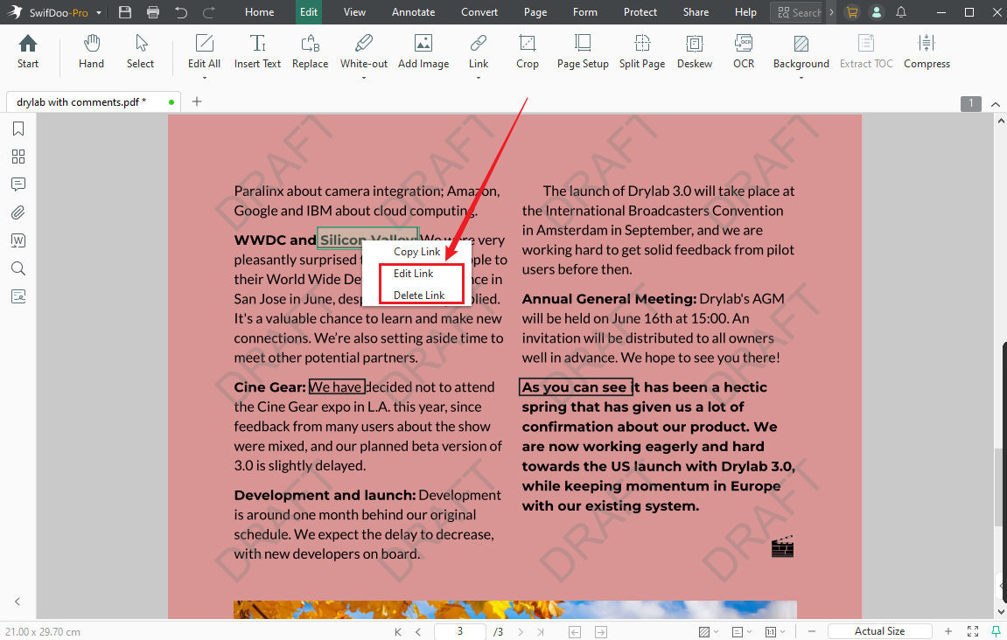Screen dimensions: 1007x640
Task: Show page thumbnails panel in sidebar
Action: tap(18, 157)
